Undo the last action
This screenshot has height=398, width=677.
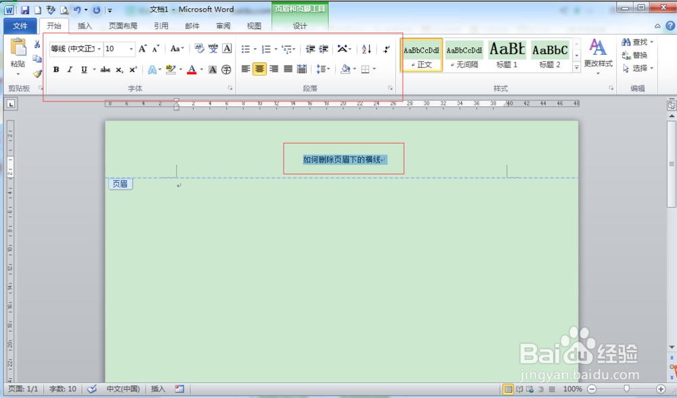point(77,9)
